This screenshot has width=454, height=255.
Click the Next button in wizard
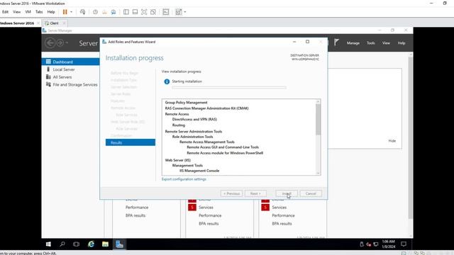click(x=255, y=193)
